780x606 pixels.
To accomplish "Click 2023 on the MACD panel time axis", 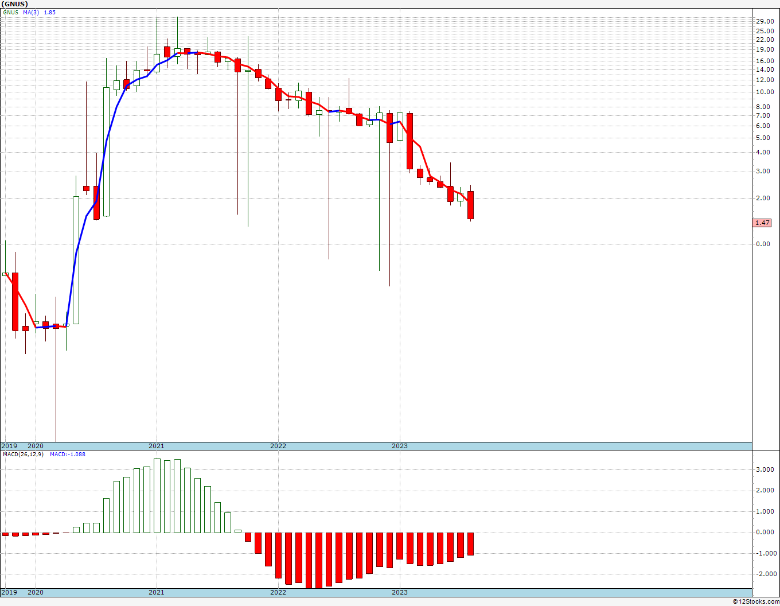I will (x=400, y=592).
